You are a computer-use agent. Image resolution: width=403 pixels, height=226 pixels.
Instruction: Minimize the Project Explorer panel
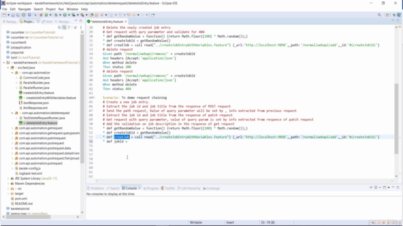pyautogui.click(x=76, y=21)
